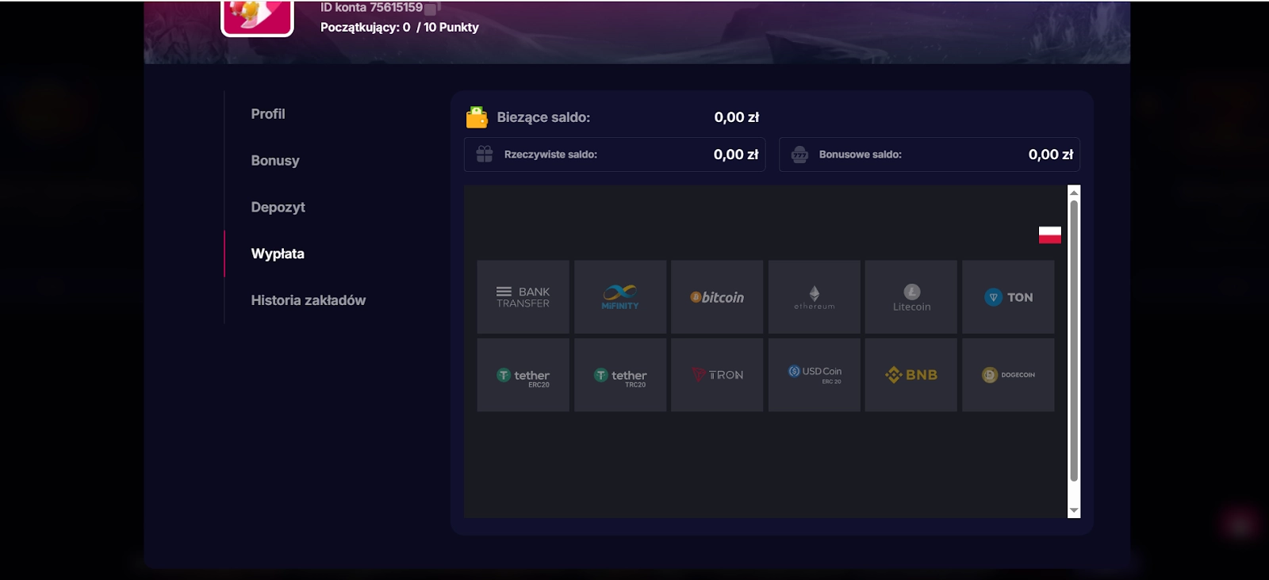Click the scrollbar down arrow
1269x580 pixels.
(x=1074, y=511)
